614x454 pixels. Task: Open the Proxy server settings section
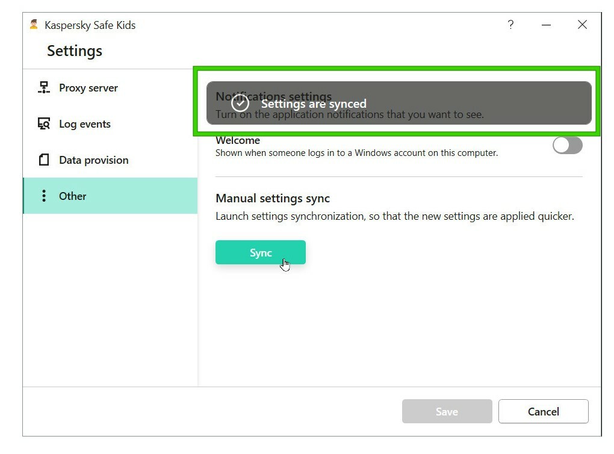coord(110,88)
